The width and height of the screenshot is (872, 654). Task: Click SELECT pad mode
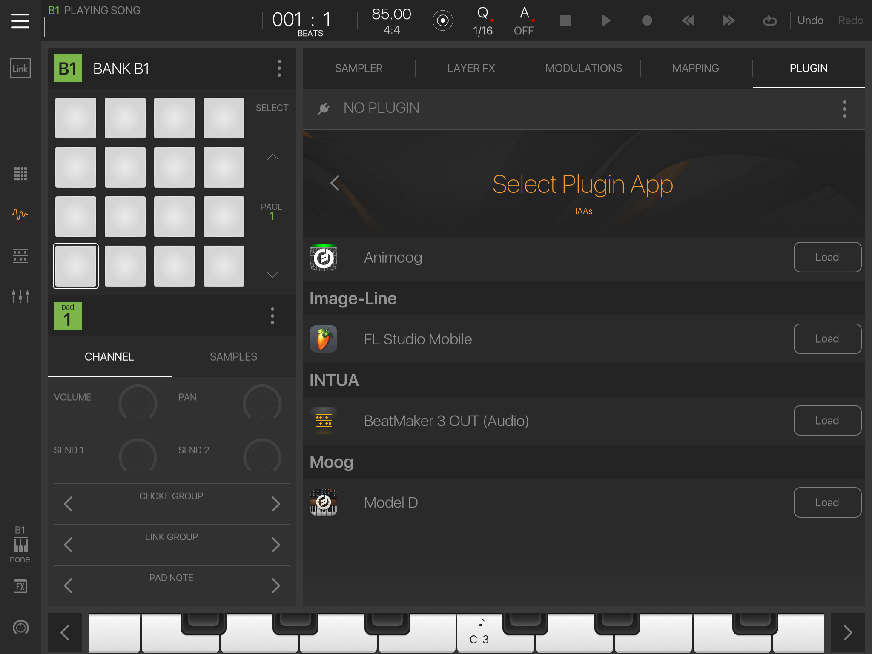tap(272, 108)
